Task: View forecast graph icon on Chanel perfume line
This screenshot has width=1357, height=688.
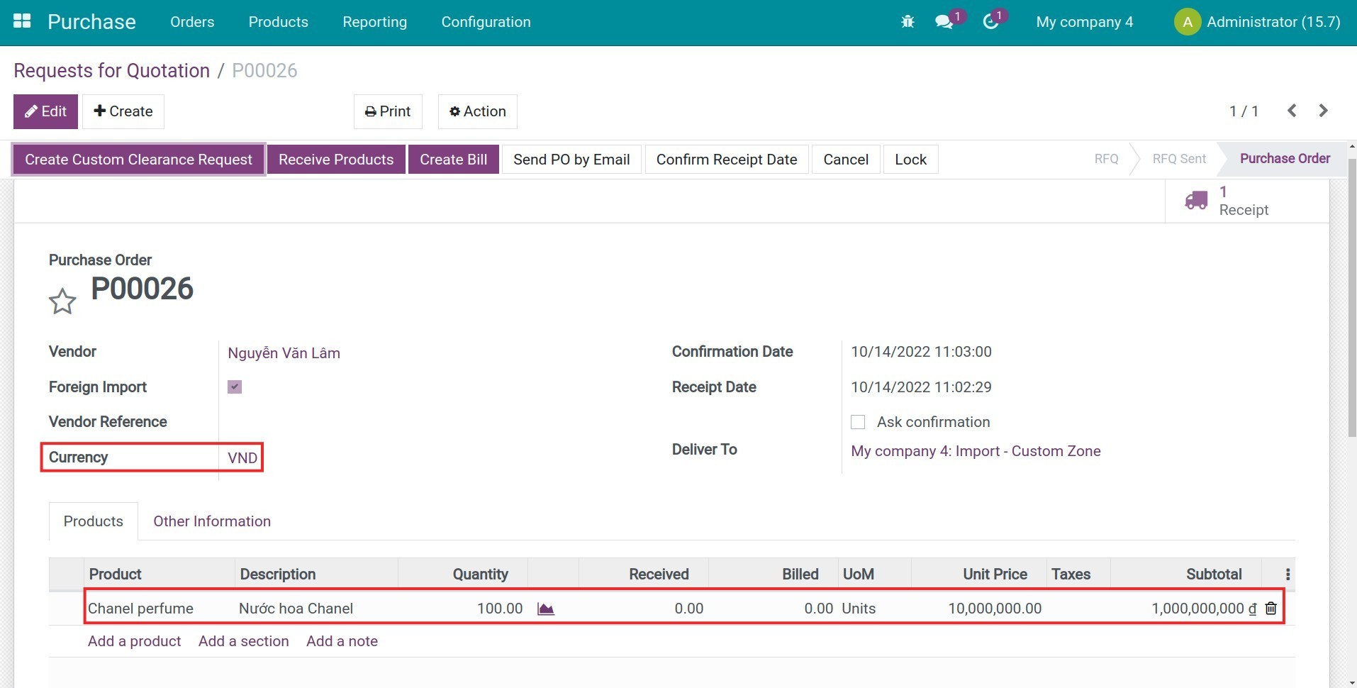Action: (545, 609)
